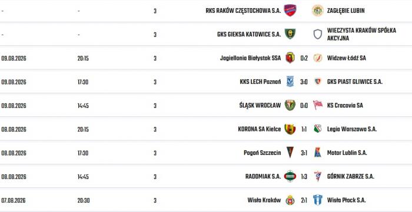Open the 1:3 Radomiak vs Górnik result
The height and width of the screenshot is (212, 412).
pyautogui.click(x=304, y=177)
